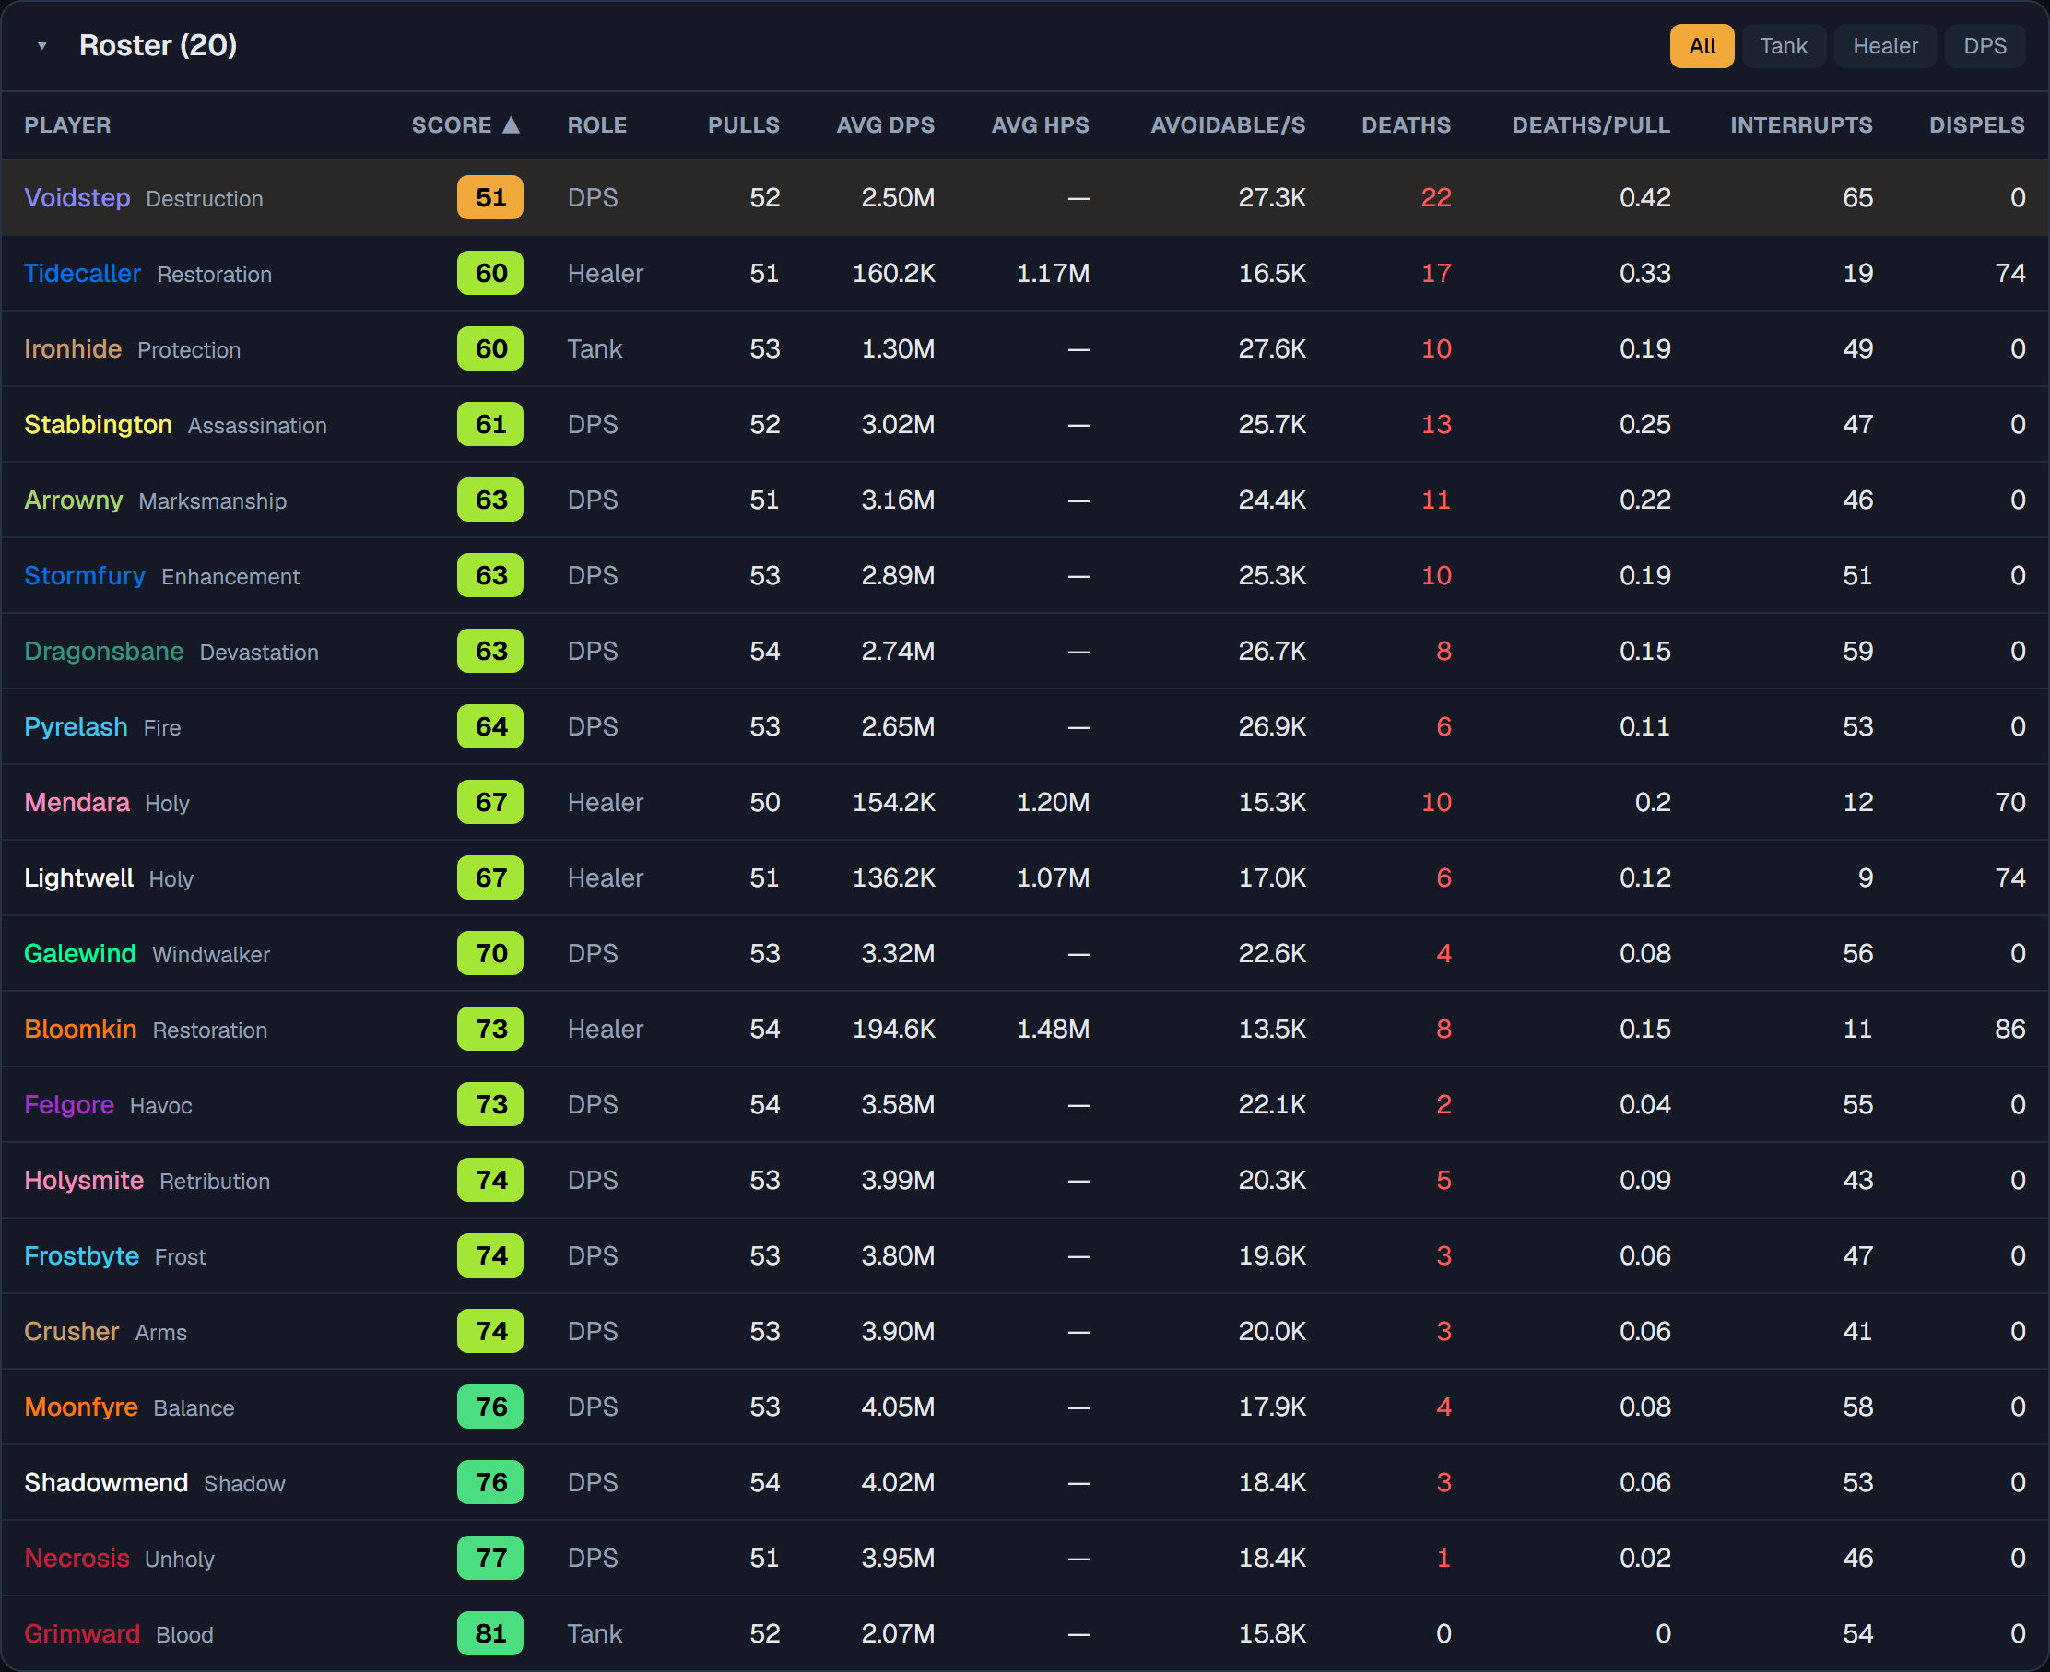Image resolution: width=2050 pixels, height=1672 pixels.
Task: Click Holysmite's Retribution spec label
Action: click(215, 1182)
